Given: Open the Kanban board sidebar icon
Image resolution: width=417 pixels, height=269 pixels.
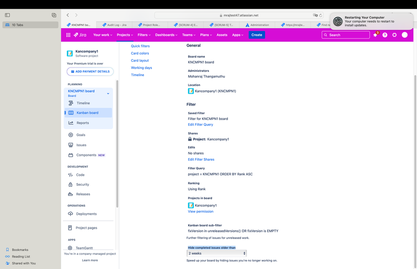Looking at the screenshot, I should point(71,112).
